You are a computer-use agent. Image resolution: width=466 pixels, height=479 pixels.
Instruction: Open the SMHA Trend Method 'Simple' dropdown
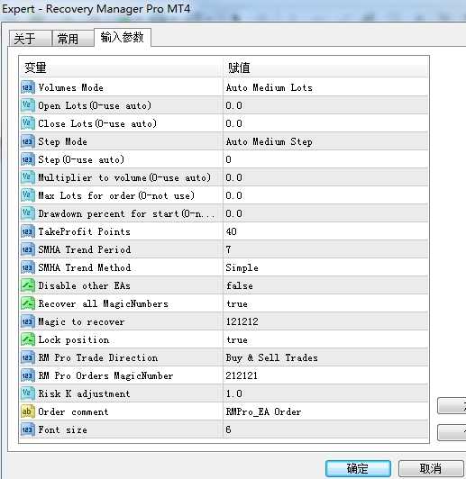[x=325, y=267]
